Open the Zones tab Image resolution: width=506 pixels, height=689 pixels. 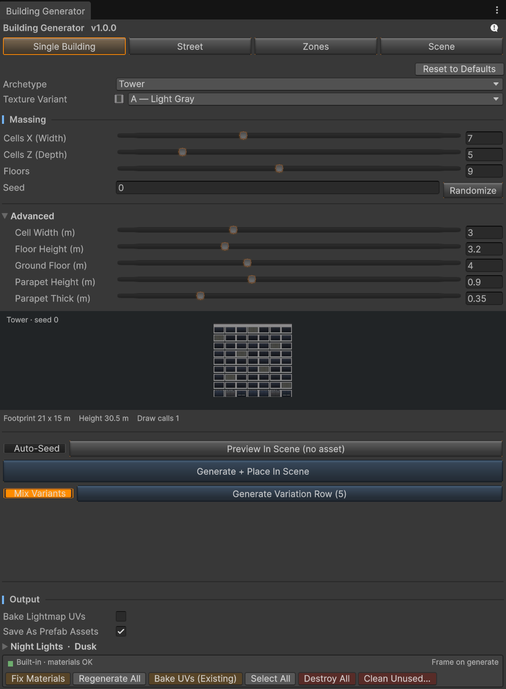[x=316, y=46]
